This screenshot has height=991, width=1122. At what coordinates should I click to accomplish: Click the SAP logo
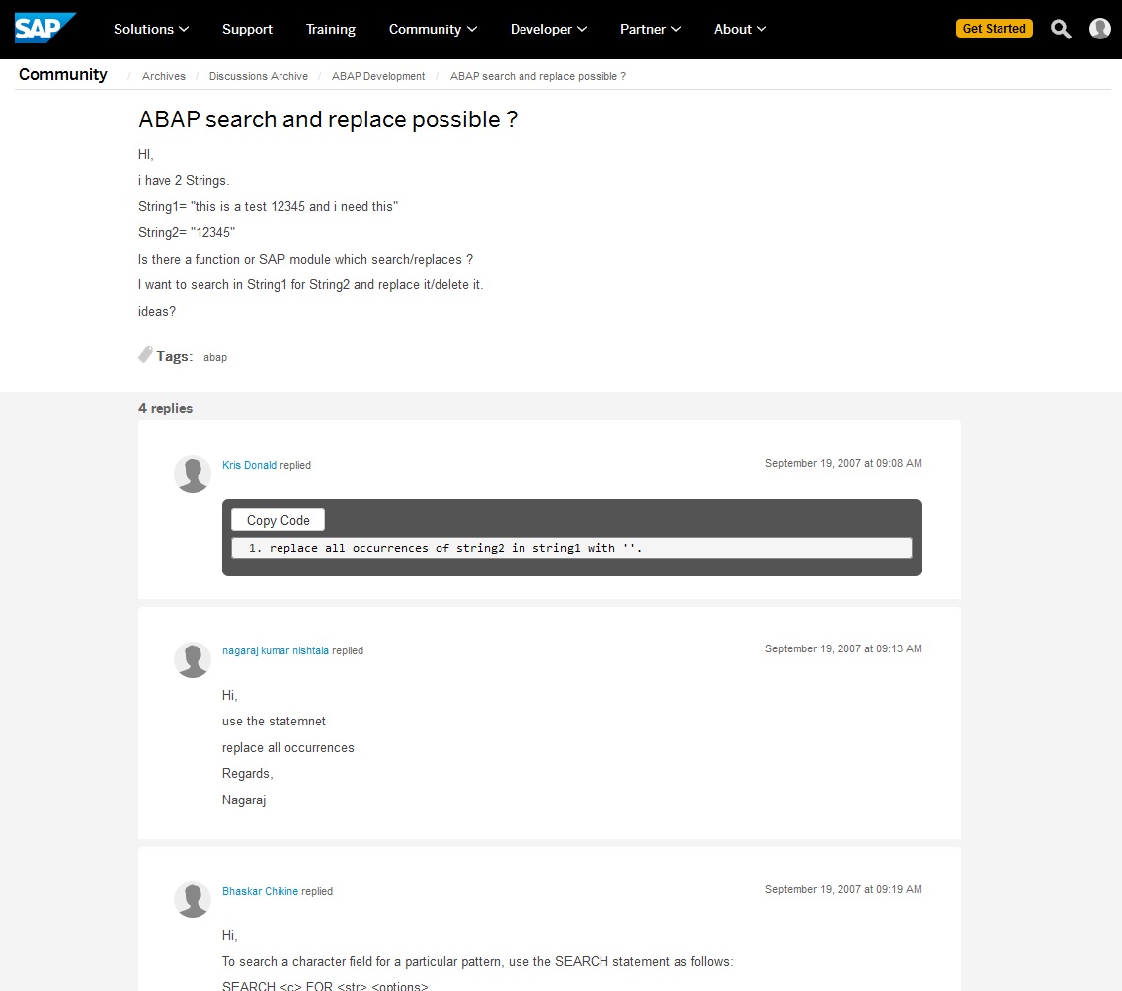click(43, 28)
